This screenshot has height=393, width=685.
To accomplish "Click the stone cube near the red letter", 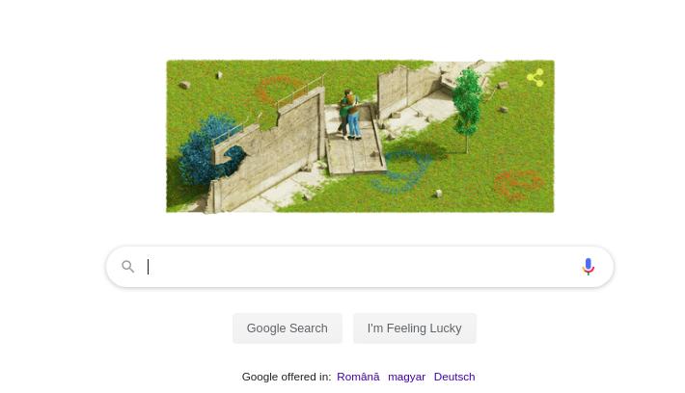I will pos(438,194).
